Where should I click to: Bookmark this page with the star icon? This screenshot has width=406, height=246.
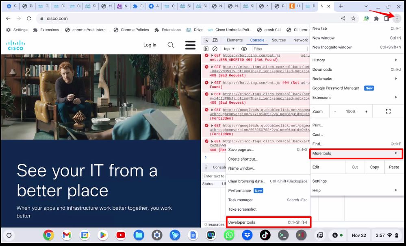[353, 18]
